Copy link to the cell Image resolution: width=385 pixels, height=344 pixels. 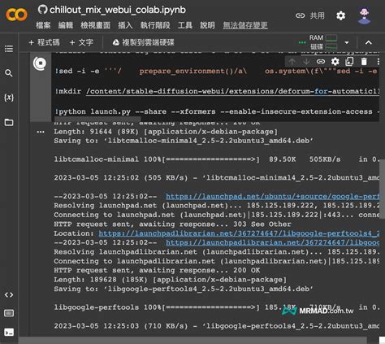tap(321, 62)
